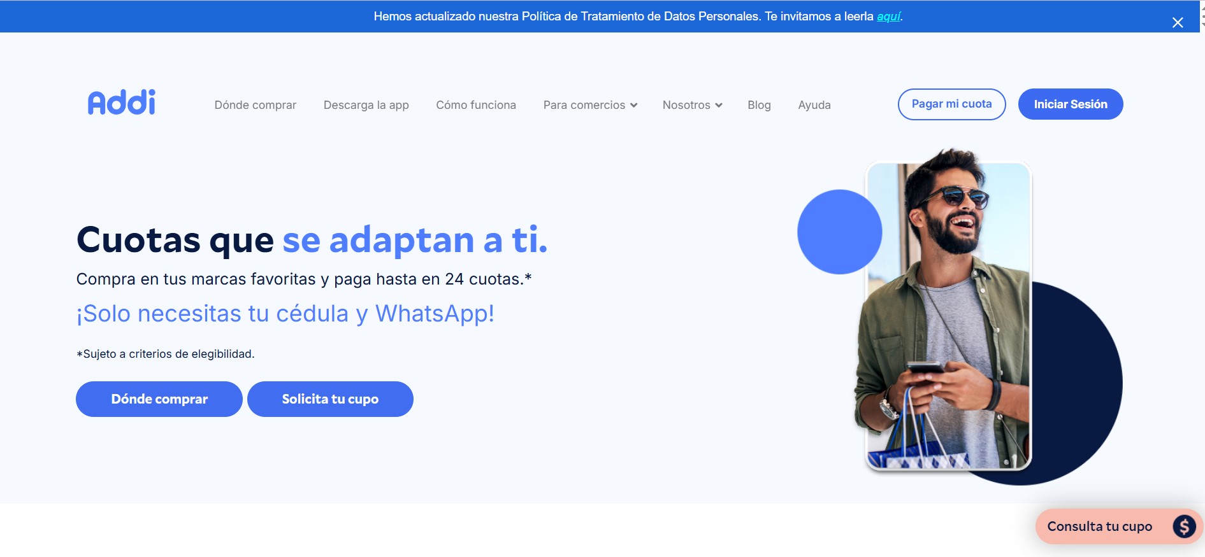Expand the Nosotros chevron arrow
Screen dimensions: 1205x557
click(x=719, y=106)
